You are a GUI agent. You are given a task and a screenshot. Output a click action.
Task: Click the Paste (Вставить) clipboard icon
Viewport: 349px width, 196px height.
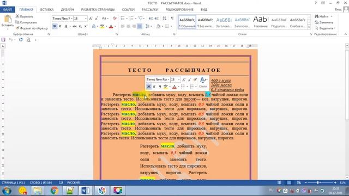[8, 19]
